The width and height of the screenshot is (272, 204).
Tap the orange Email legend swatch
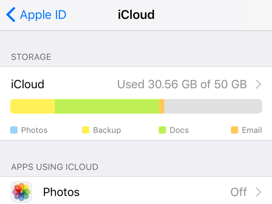click(x=234, y=130)
